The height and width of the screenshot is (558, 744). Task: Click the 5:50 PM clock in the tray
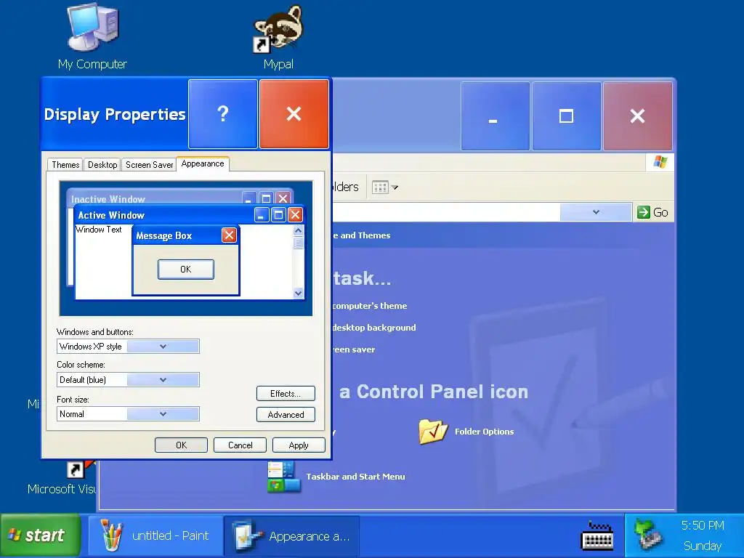(x=703, y=525)
